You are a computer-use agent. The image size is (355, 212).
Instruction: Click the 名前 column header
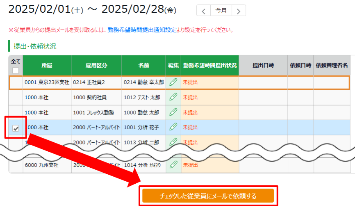(x=143, y=66)
